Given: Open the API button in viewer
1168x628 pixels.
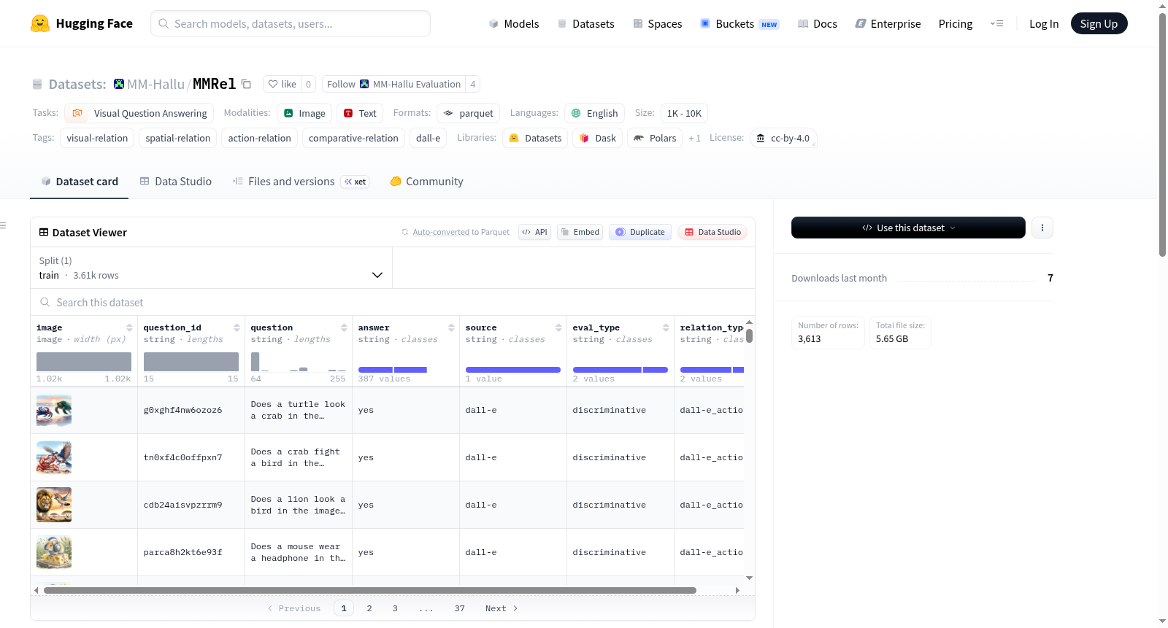Looking at the screenshot, I should click(x=534, y=233).
